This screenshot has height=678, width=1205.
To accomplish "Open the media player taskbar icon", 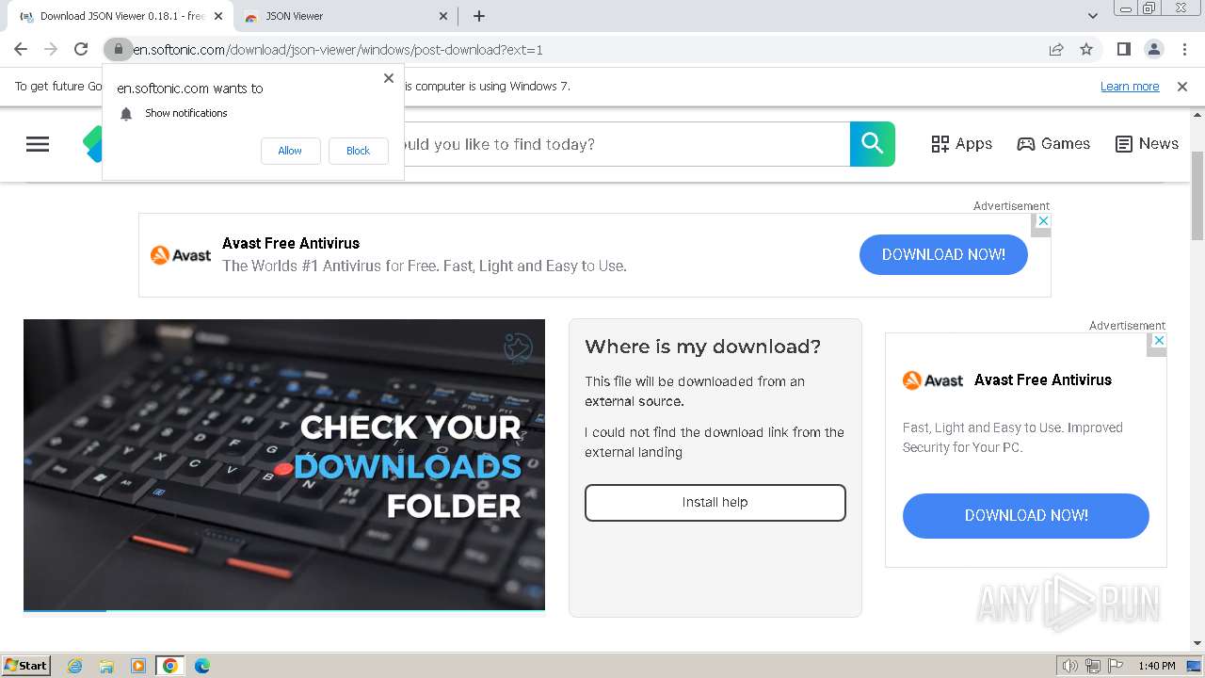I will (x=138, y=666).
